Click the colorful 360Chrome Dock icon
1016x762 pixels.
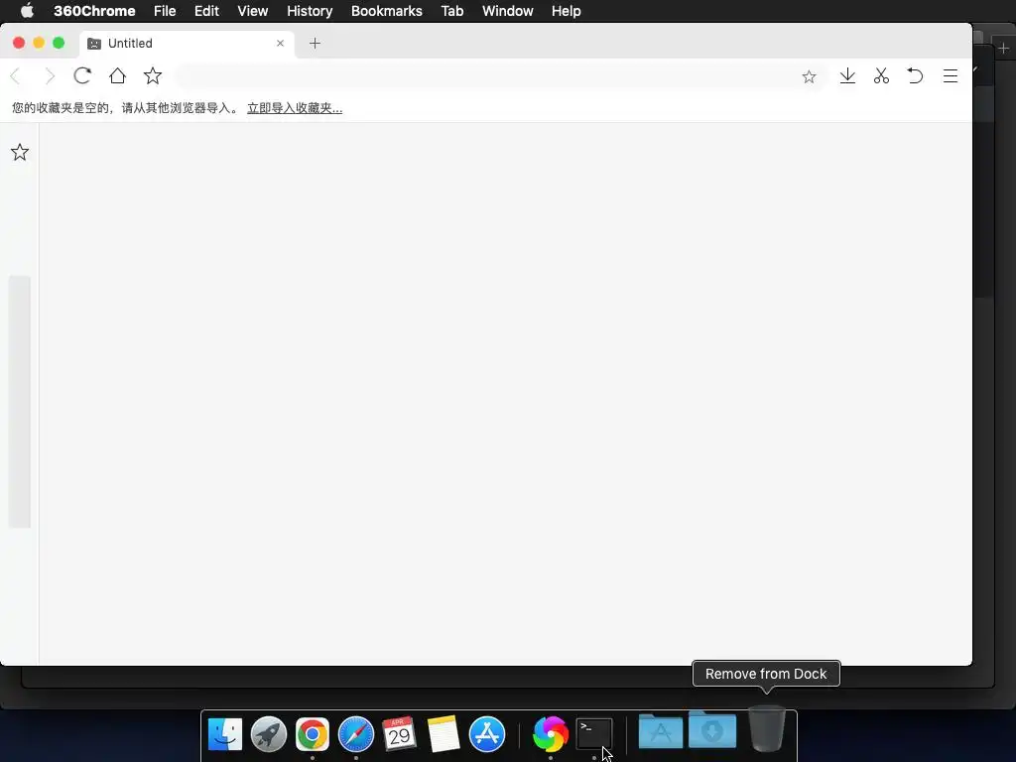click(x=550, y=734)
